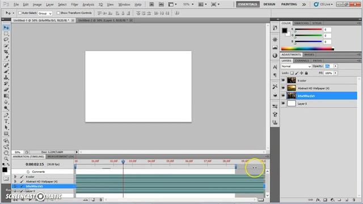Toggle Lock all padlock icon
This screenshot has width=363, height=204.
306,73
